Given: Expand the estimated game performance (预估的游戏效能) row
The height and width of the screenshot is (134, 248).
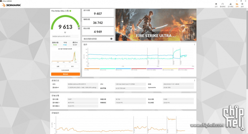Looking at the screenshot, I should coord(98,39).
